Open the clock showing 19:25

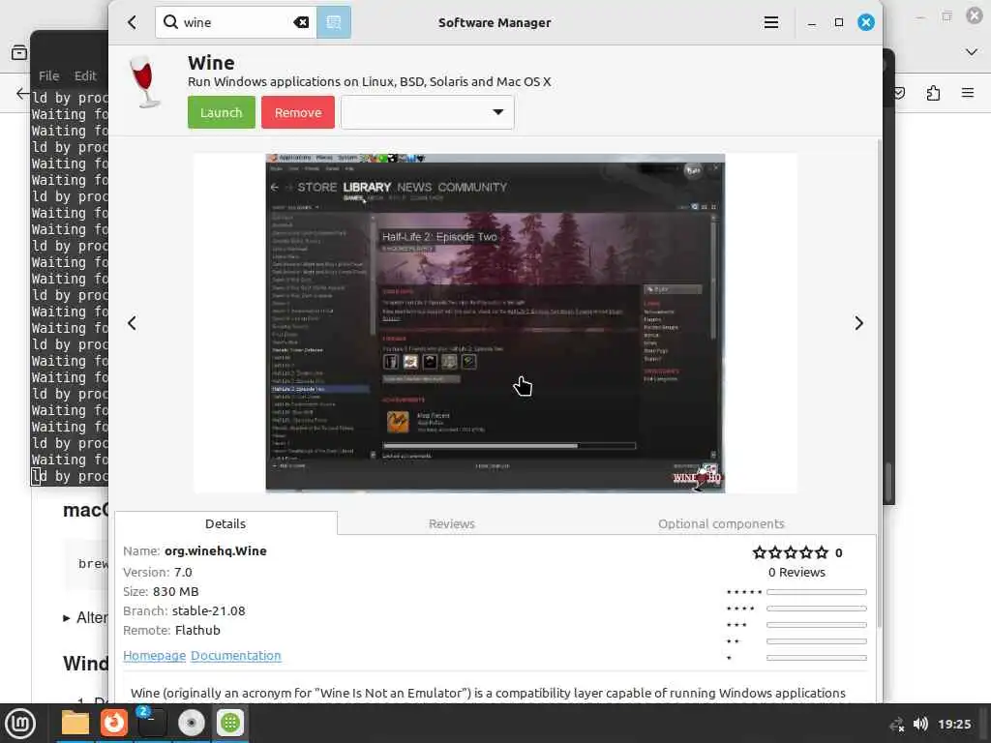pos(953,724)
